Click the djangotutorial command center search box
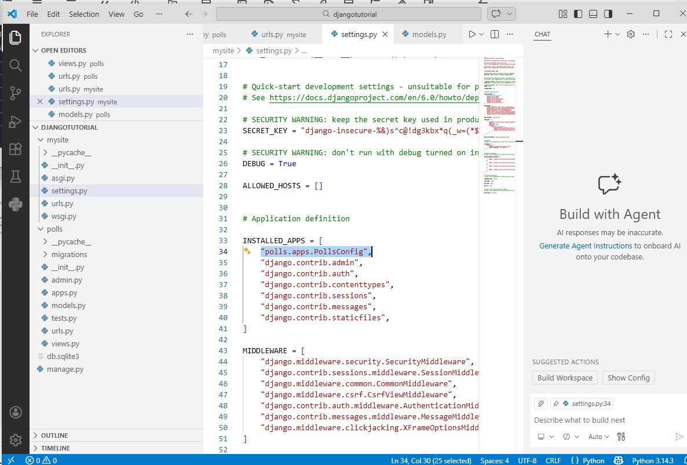This screenshot has height=465, width=687. (x=349, y=14)
